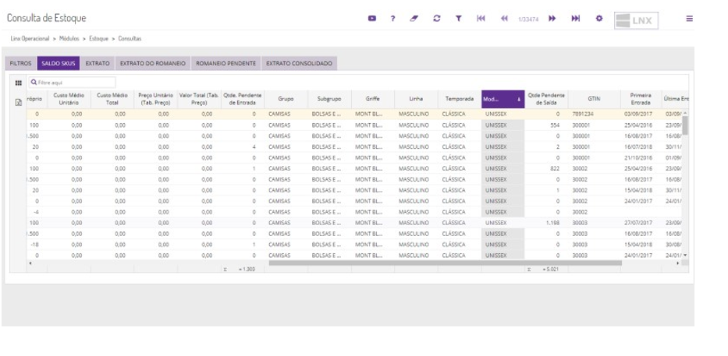This screenshot has height=356, width=728.
Task: Click the value -18 in first column
Action: pos(34,245)
